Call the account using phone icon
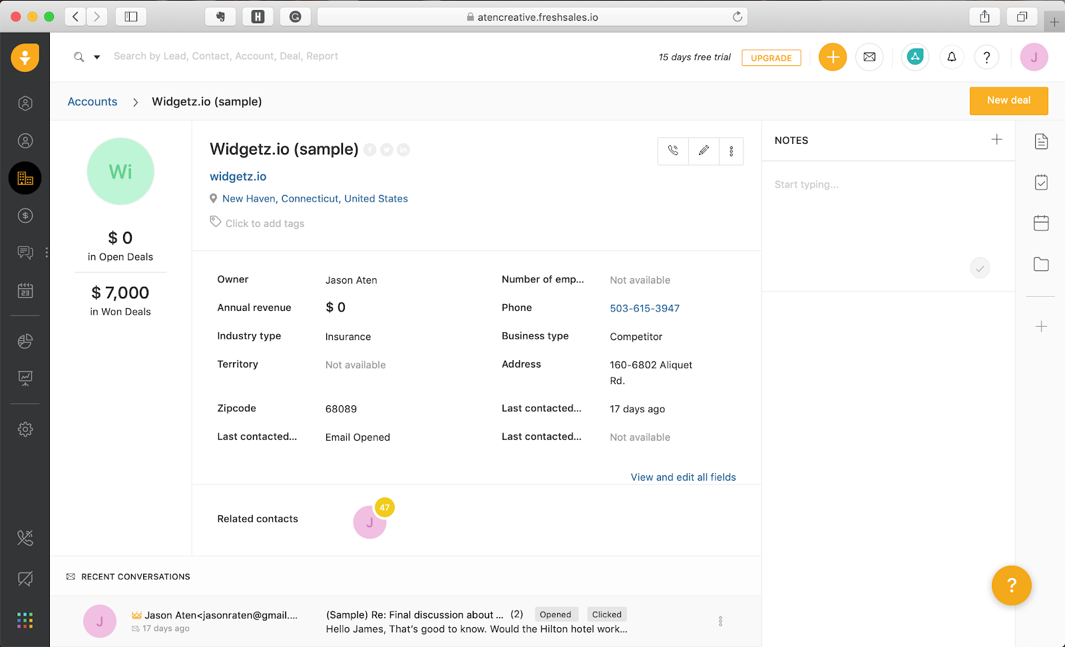The height and width of the screenshot is (647, 1065). [x=673, y=151]
